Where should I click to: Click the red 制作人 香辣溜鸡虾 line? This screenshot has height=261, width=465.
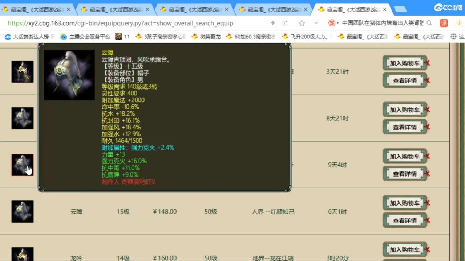pyautogui.click(x=129, y=182)
